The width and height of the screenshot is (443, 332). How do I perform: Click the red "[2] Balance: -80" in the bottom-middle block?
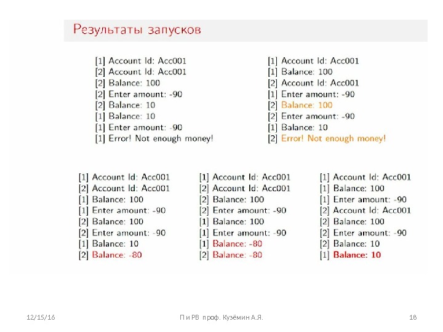pos(231,255)
